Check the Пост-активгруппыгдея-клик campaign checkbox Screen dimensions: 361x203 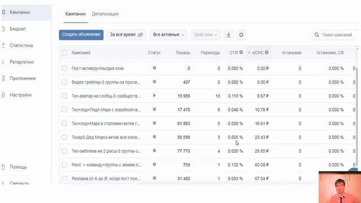click(x=64, y=68)
